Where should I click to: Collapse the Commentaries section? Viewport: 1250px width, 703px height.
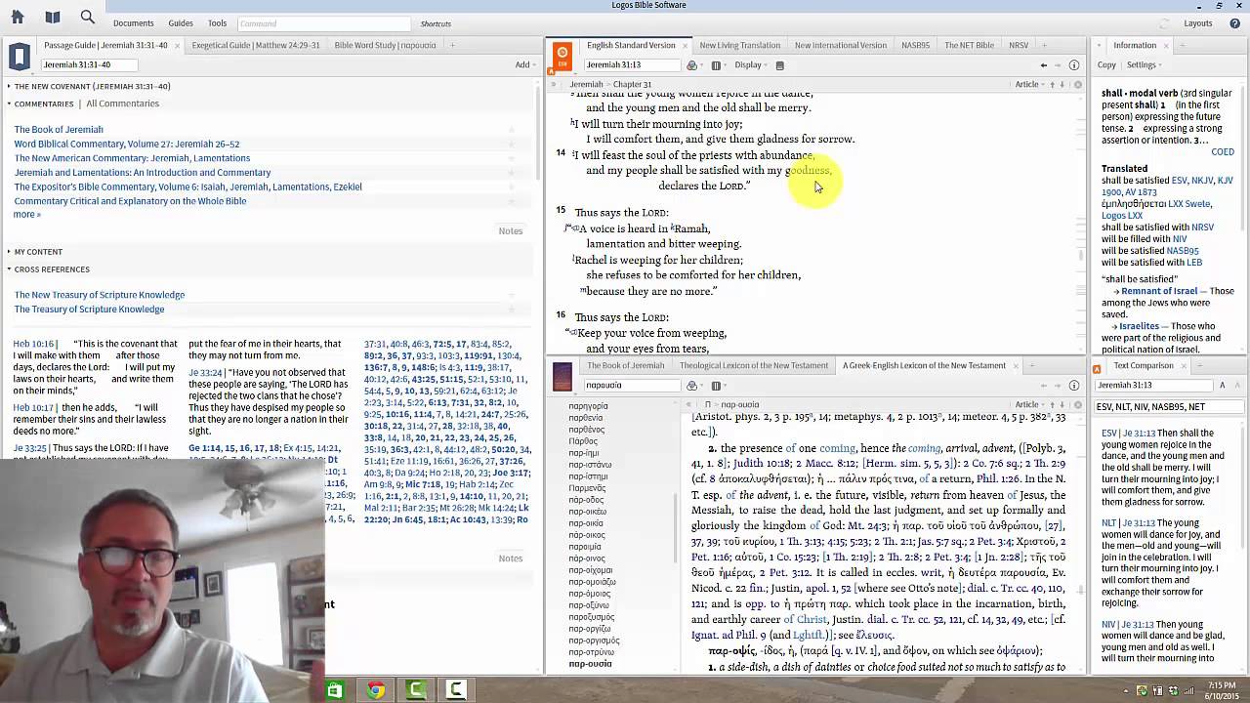9,103
